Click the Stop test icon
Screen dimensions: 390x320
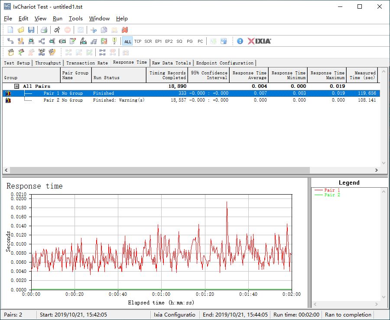click(68, 30)
